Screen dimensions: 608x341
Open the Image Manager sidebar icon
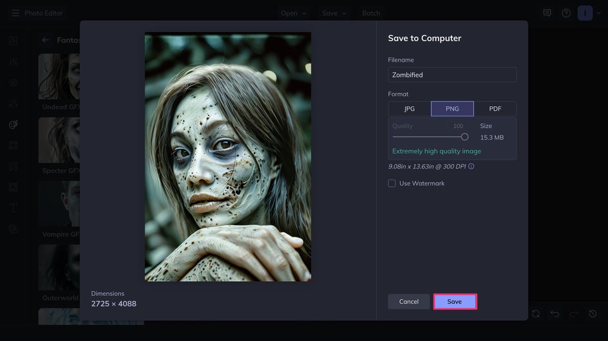point(13,41)
